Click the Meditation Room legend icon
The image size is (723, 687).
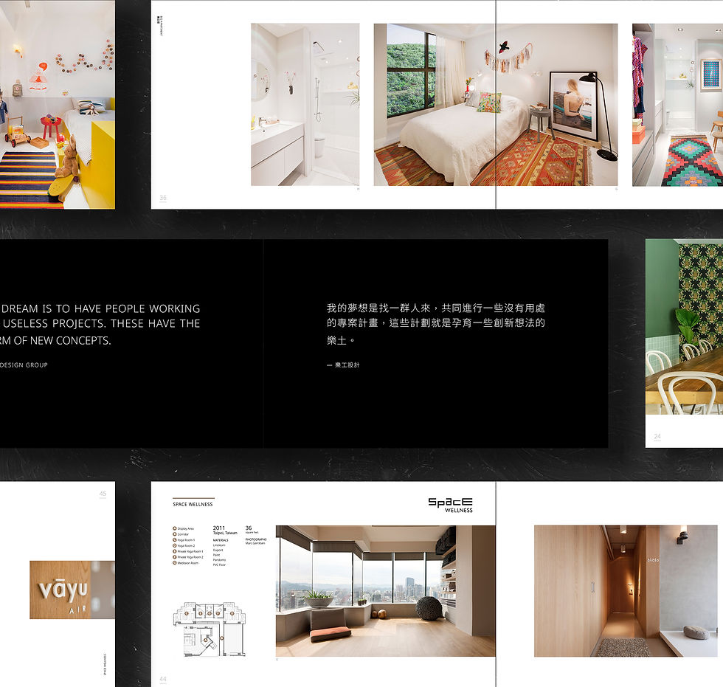point(175,562)
